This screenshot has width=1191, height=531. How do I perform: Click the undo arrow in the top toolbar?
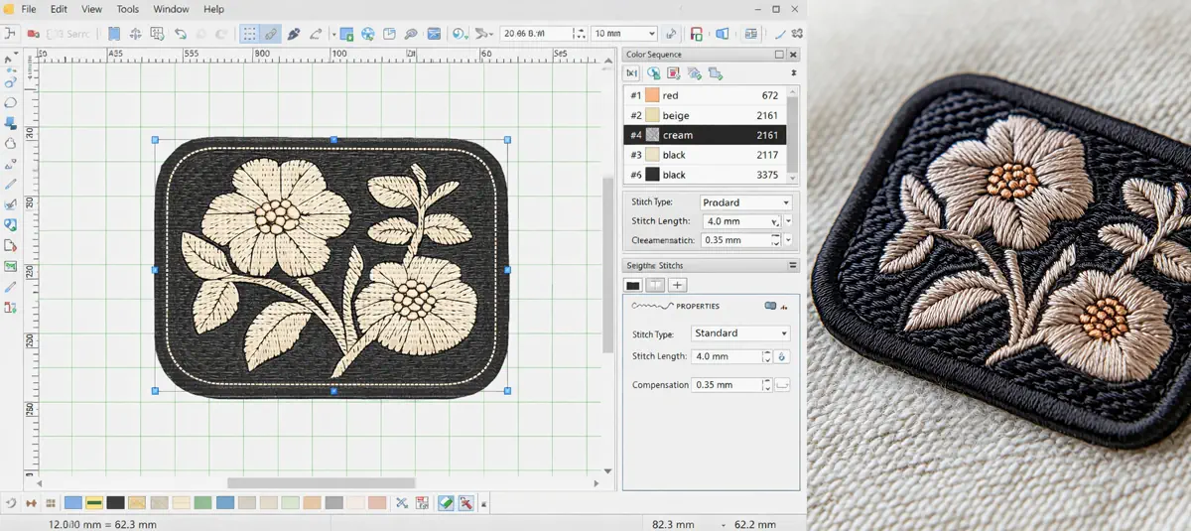181,34
